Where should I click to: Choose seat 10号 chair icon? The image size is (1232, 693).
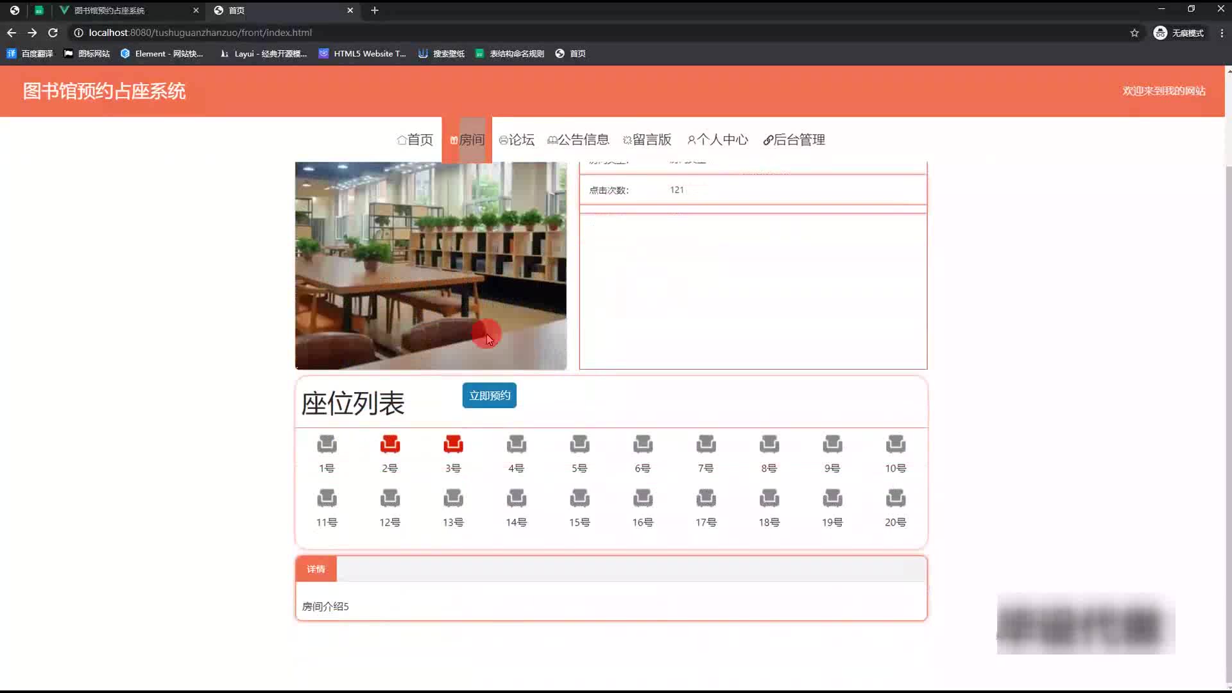click(895, 444)
